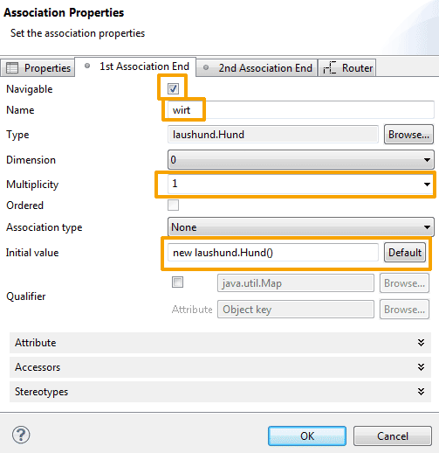Click the Initial value text field
439x453 pixels.
(x=273, y=253)
